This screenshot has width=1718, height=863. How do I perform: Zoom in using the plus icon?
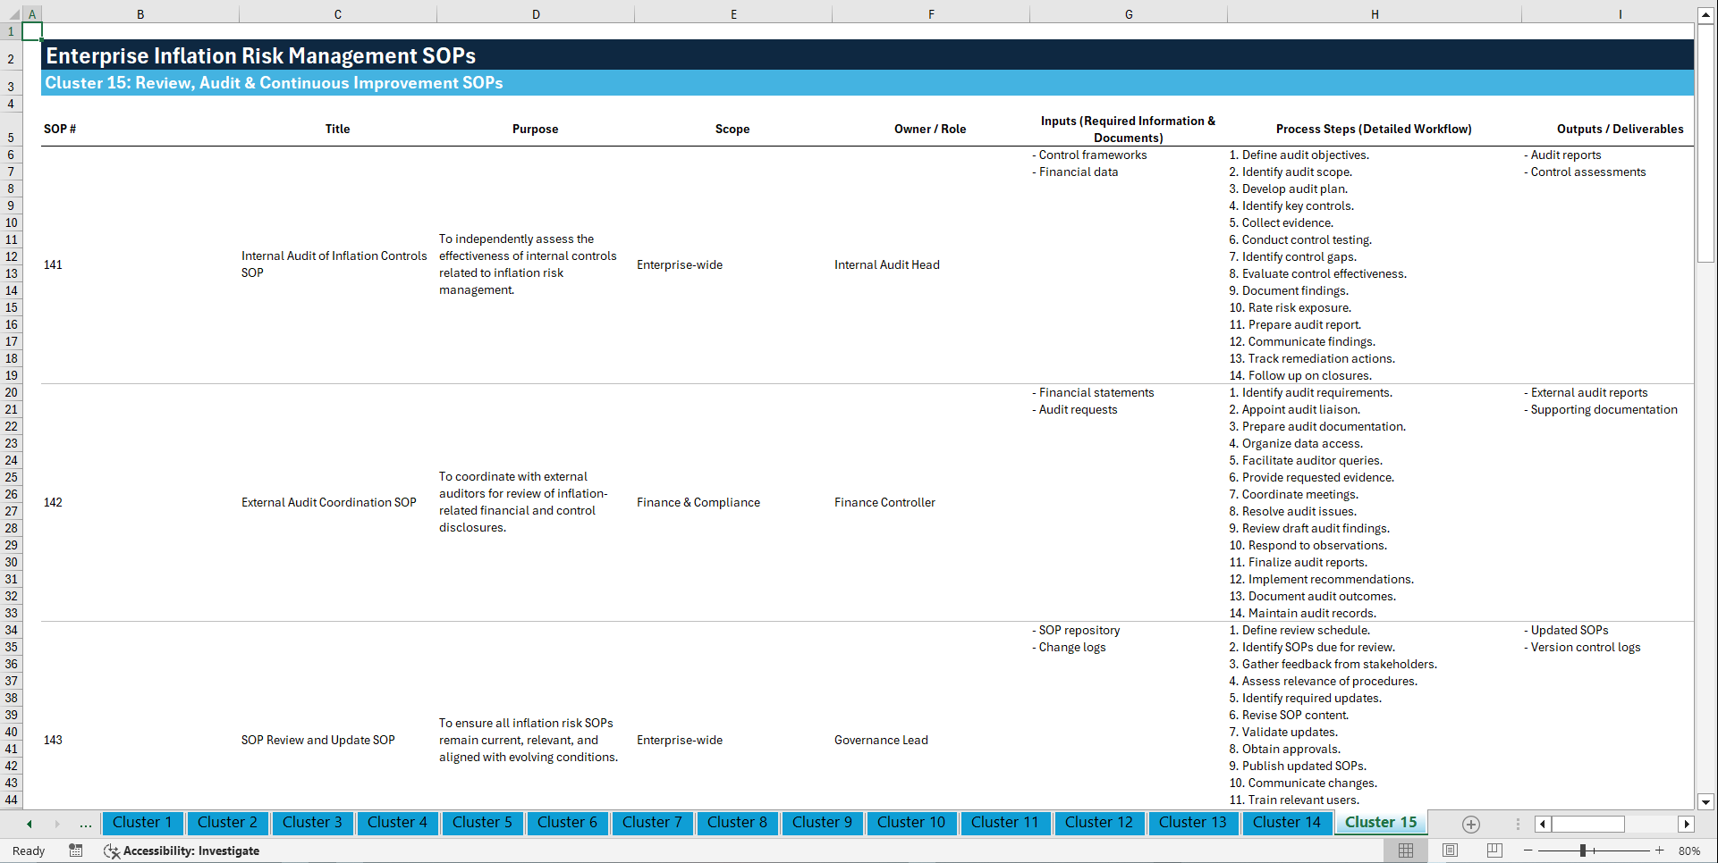click(x=1661, y=850)
